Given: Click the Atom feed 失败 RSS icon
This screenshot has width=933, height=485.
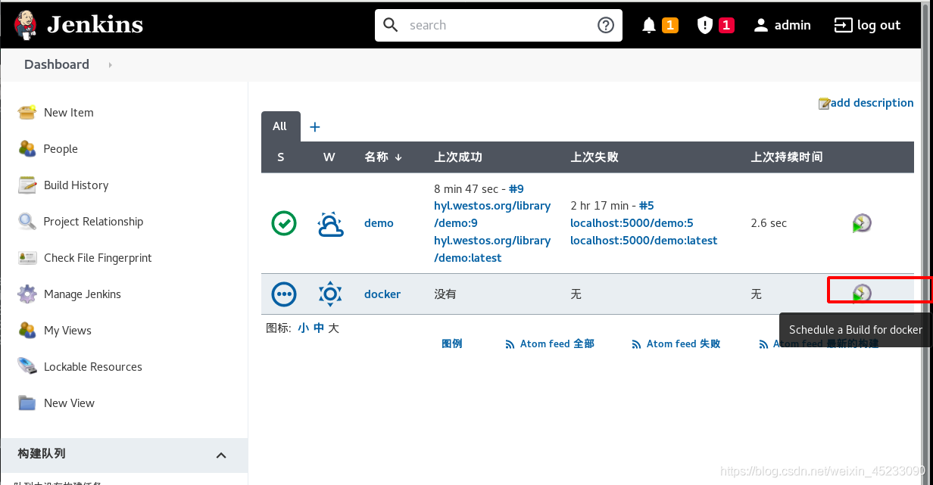Looking at the screenshot, I should click(636, 344).
